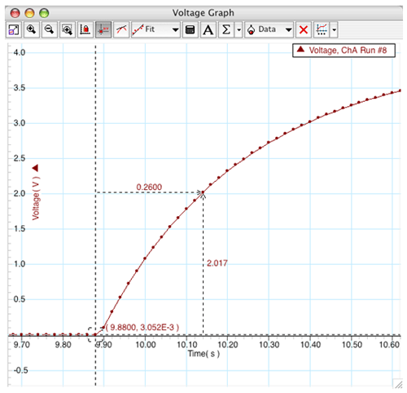Click the Time( s ) axis label
407x393 pixels.
pyautogui.click(x=203, y=354)
